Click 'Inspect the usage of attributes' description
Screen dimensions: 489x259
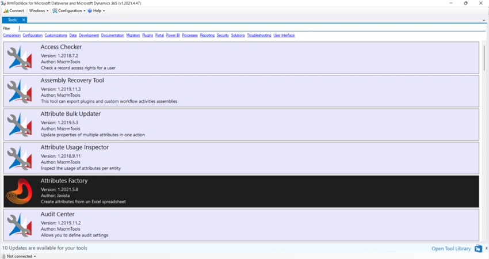click(x=81, y=168)
